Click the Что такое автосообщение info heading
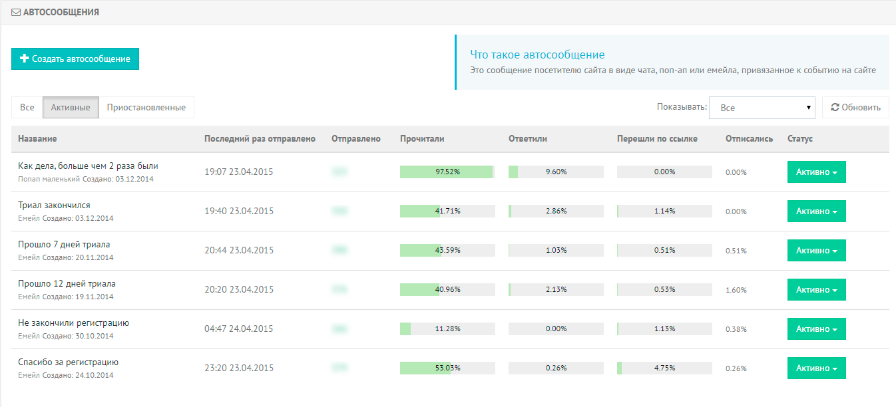 tap(537, 55)
